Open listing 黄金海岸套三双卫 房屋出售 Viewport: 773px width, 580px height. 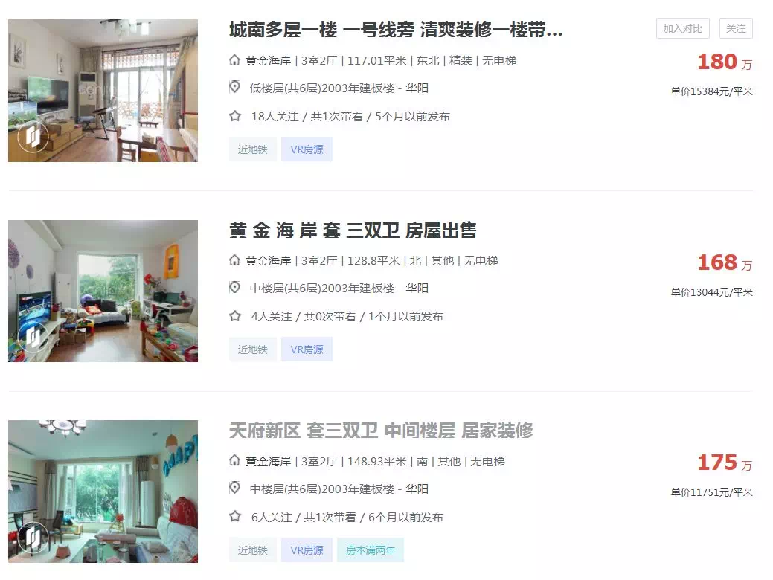tap(353, 230)
